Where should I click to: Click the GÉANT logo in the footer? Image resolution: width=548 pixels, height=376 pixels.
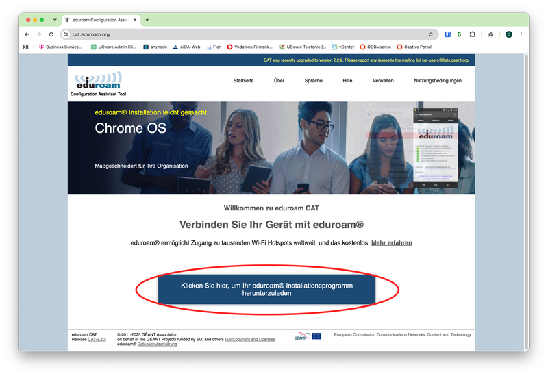(302, 336)
